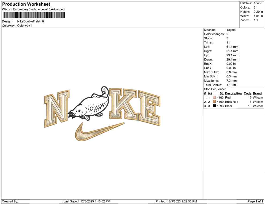Select the Colorway 1 label
The width and height of the screenshot is (265, 204).
point(25,26)
